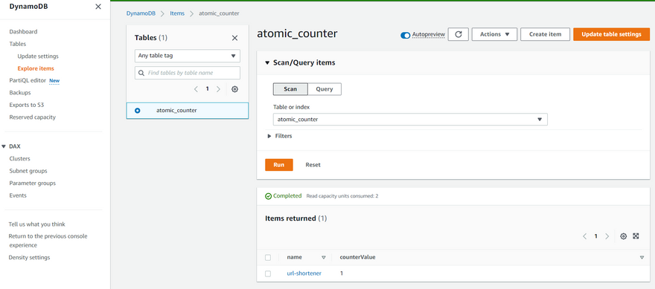Click Items breadcrumb link

point(177,13)
